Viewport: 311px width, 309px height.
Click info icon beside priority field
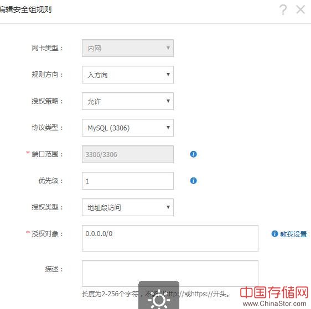(x=193, y=180)
